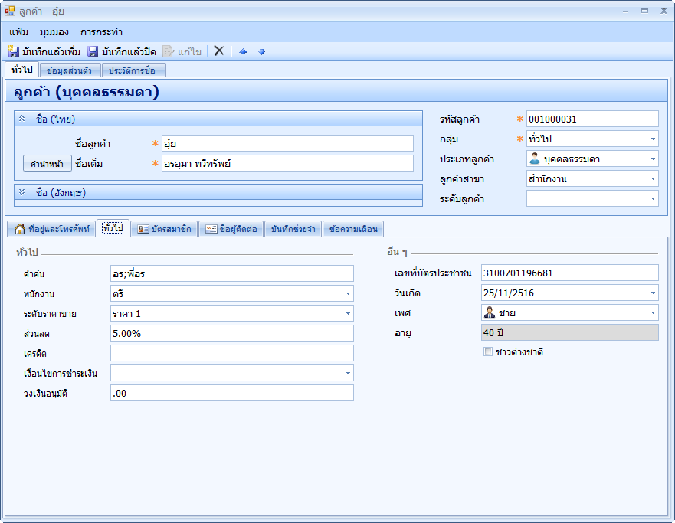Screen dimensions: 675x523
Task: Open the ประเภทลูกค้า dropdown
Action: [x=652, y=159]
